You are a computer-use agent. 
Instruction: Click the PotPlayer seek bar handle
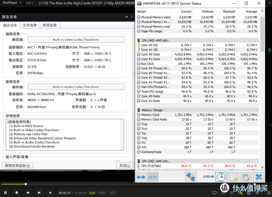[26, 184]
